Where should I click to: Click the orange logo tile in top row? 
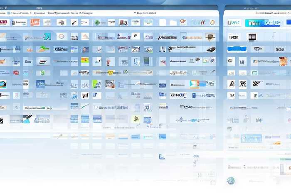click(x=35, y=22)
